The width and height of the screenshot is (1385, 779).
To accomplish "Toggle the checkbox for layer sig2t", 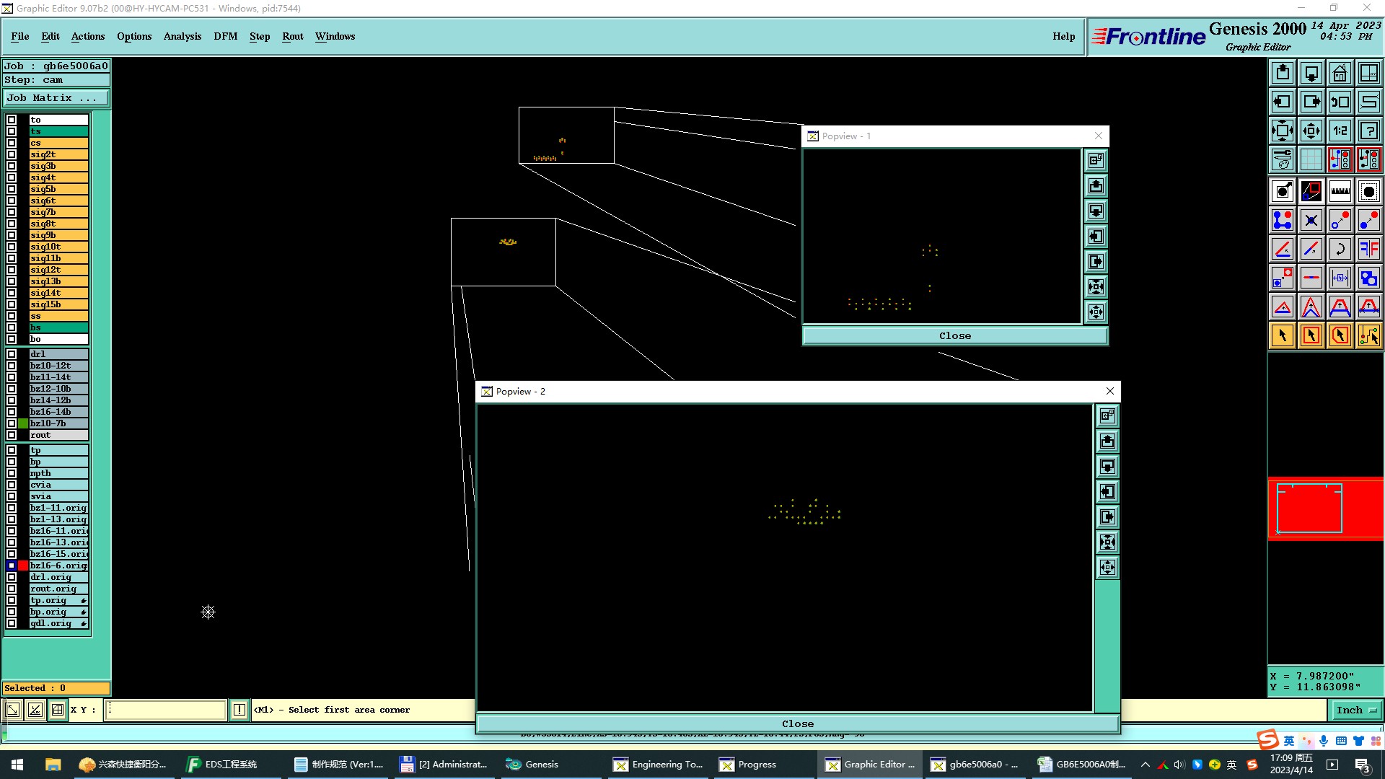I will coord(12,154).
